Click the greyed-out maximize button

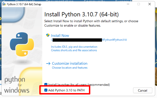139,4
